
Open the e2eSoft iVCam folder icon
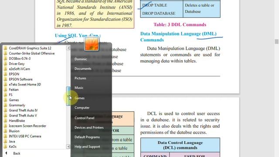(x=5, y=69)
